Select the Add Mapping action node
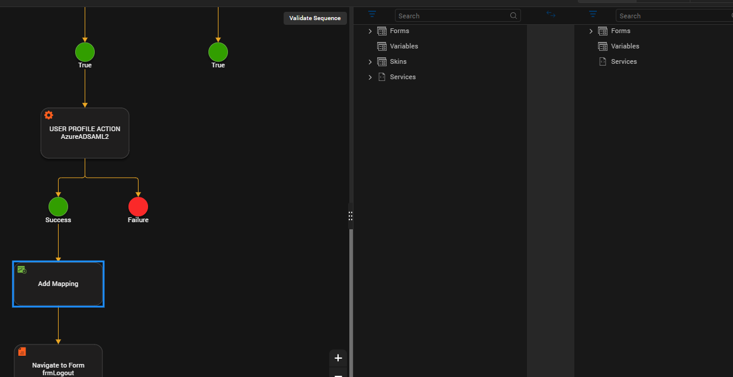Screen dimensions: 733x377 [x=58, y=284]
